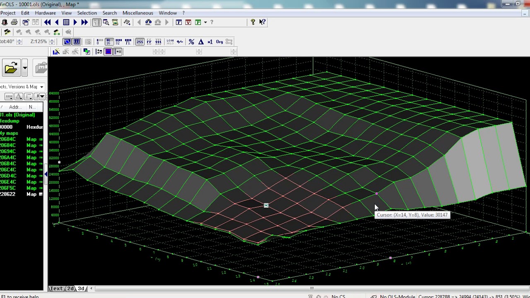Click the yellow question mark help icon

[x=253, y=22]
